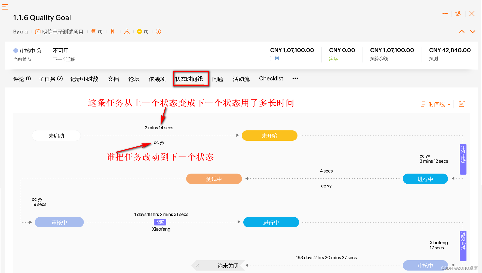
Task: Click the 提交审核 vertical transition label
Action: click(x=463, y=246)
